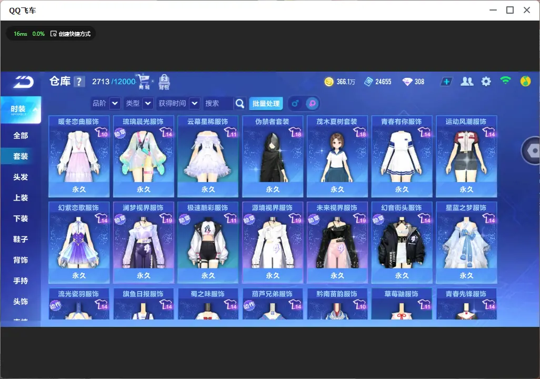Click the game logo in the top-left corner

tap(23, 82)
